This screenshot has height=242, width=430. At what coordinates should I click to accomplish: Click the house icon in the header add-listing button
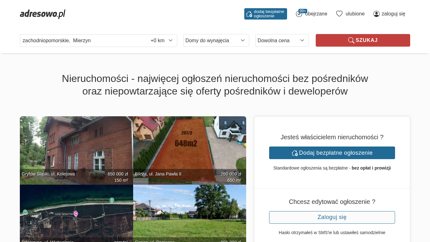(249, 14)
